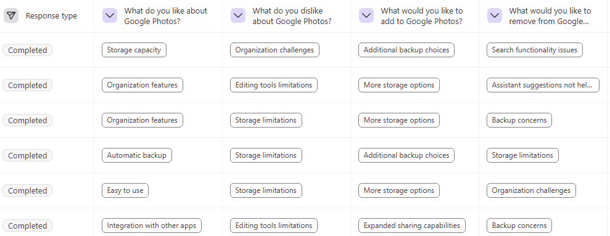The height and width of the screenshot is (236, 610).
Task: Click 'Additional backup choices' in Automatic backup row
Action: tap(406, 155)
